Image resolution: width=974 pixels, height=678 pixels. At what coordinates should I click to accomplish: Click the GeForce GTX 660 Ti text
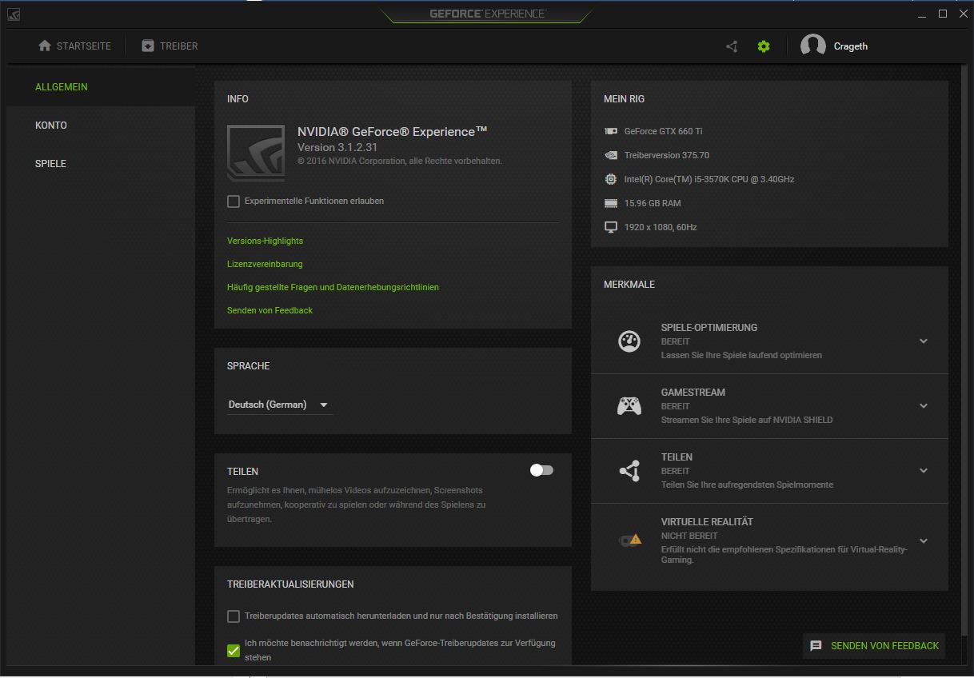(663, 131)
